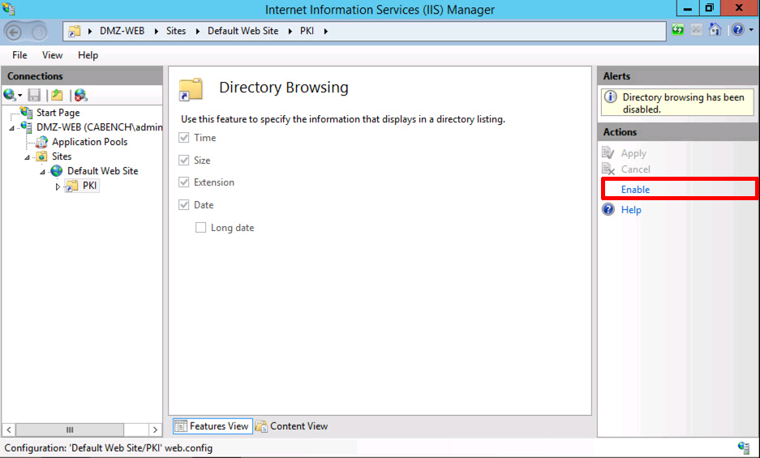Toggle the Size checkbox

pyautogui.click(x=183, y=160)
